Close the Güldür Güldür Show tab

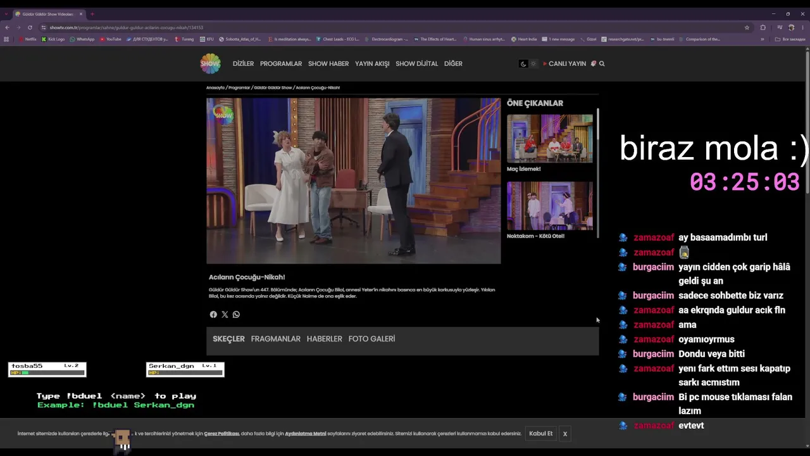pos(81,14)
